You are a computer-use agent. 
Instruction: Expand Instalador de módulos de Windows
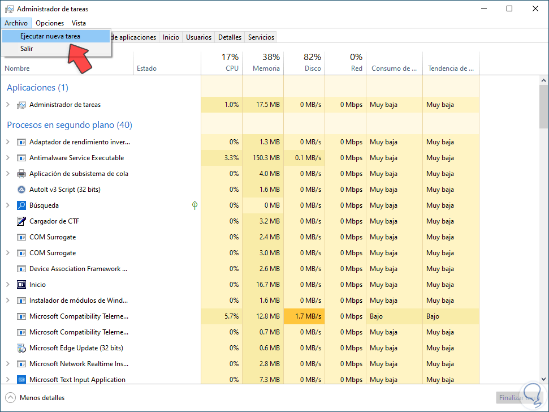point(8,301)
